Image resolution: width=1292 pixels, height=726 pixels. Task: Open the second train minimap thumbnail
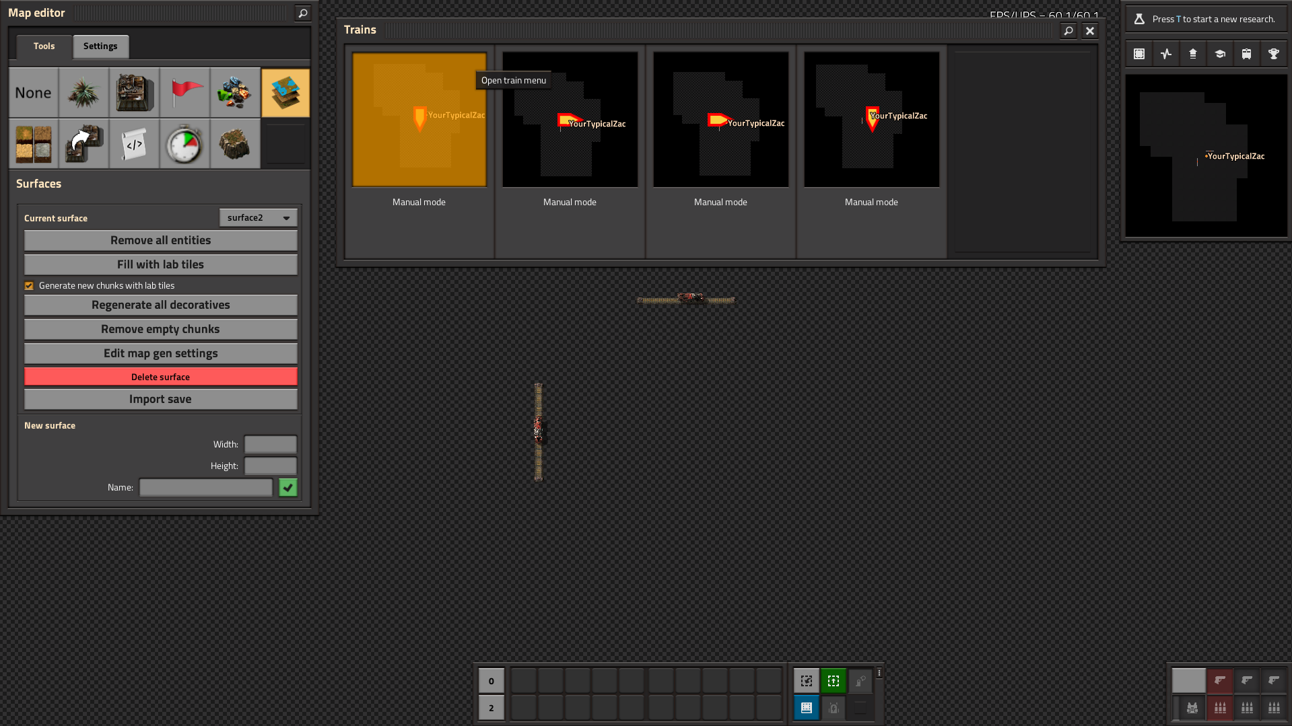[x=570, y=120]
